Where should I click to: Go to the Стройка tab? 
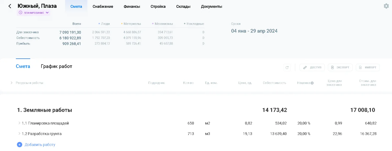[x=158, y=6]
